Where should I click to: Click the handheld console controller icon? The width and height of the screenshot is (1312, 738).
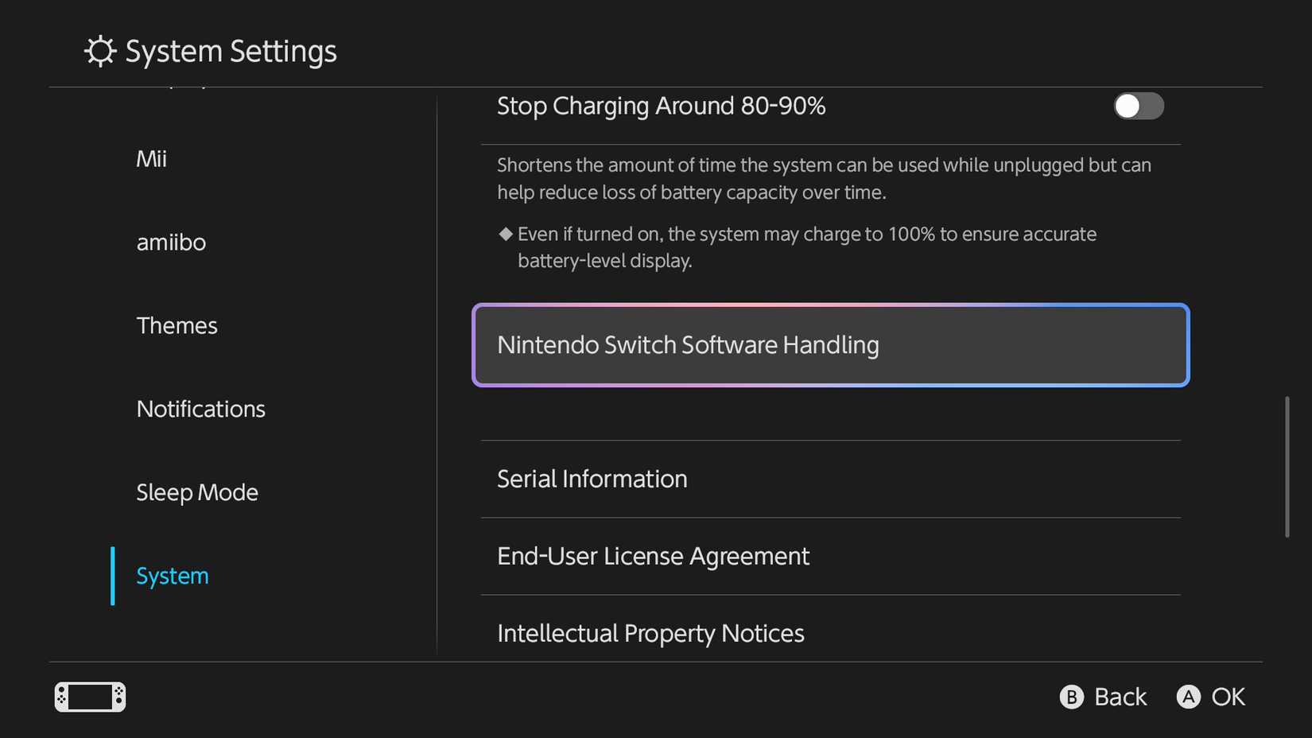(x=90, y=697)
